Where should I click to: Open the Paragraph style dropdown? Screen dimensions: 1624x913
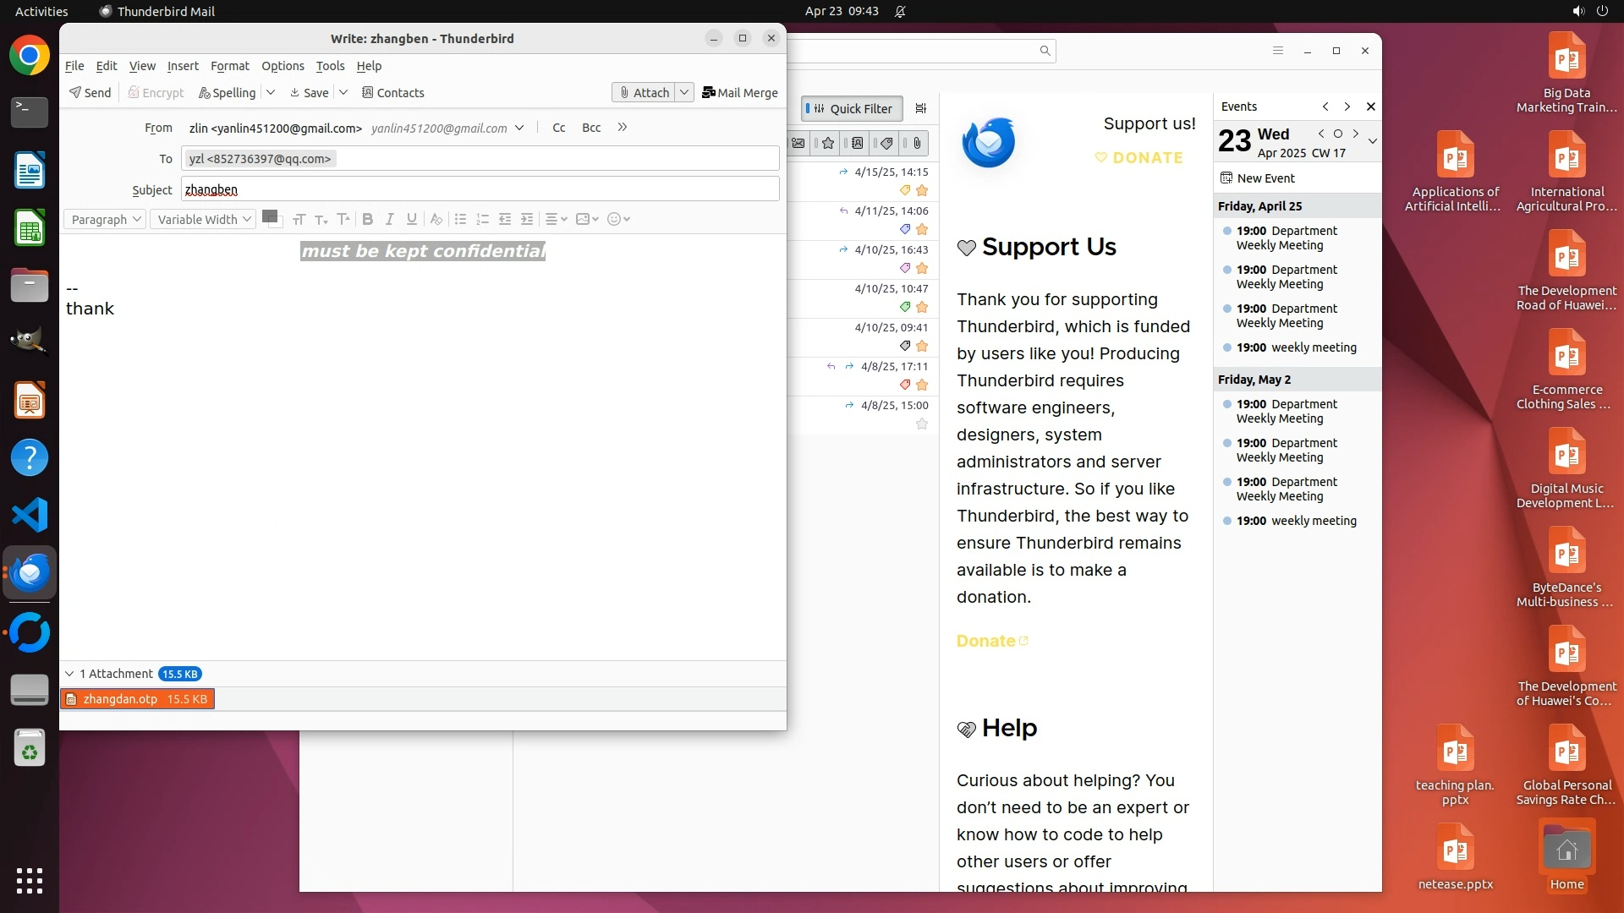click(105, 219)
